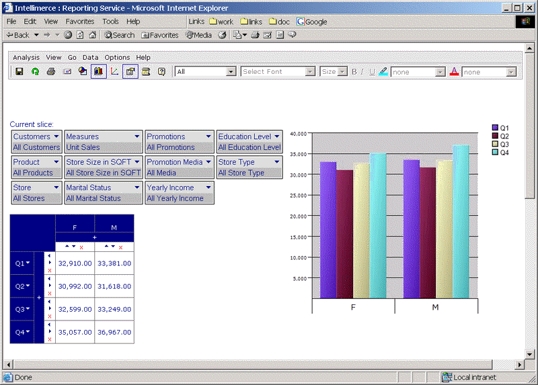Click the Print icon in report toolbar
Screen dimensions: 538x385
tap(51, 71)
